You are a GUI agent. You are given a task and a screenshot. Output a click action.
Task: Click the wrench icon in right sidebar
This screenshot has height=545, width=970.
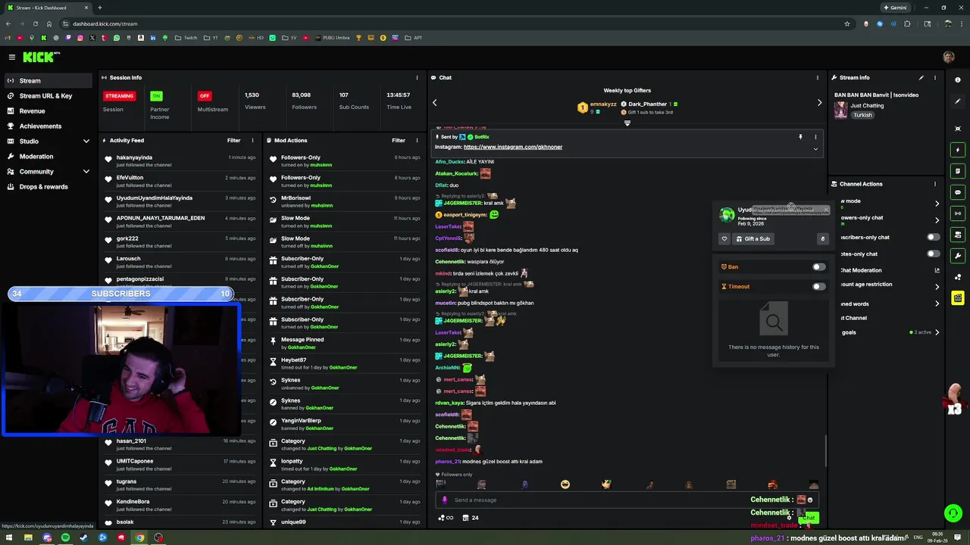(958, 256)
